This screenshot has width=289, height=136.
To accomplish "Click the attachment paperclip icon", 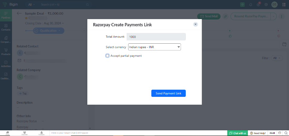I will pyautogui.click(x=225, y=16).
